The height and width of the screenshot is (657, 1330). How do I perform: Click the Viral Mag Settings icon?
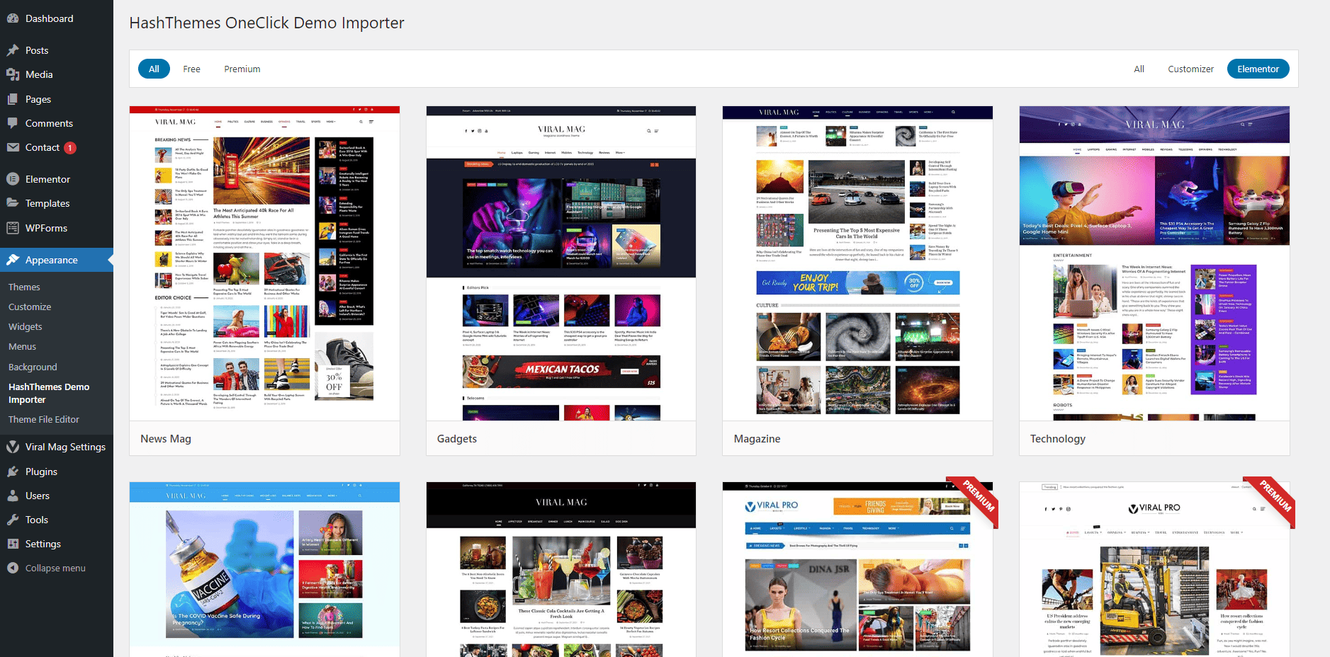[13, 447]
